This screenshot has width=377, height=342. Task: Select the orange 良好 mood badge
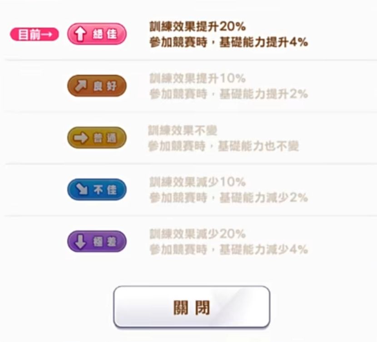(x=97, y=86)
